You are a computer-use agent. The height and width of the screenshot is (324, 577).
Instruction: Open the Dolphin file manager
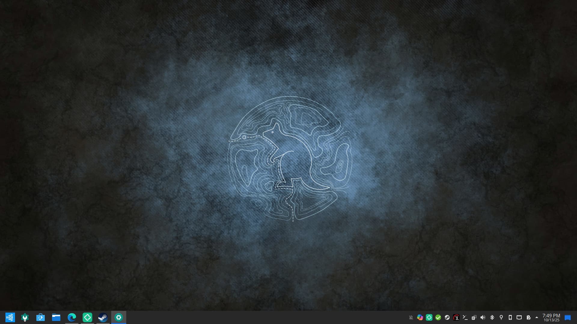click(56, 317)
